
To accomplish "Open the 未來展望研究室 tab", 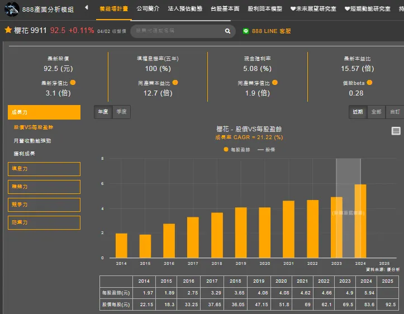I will (313, 9).
